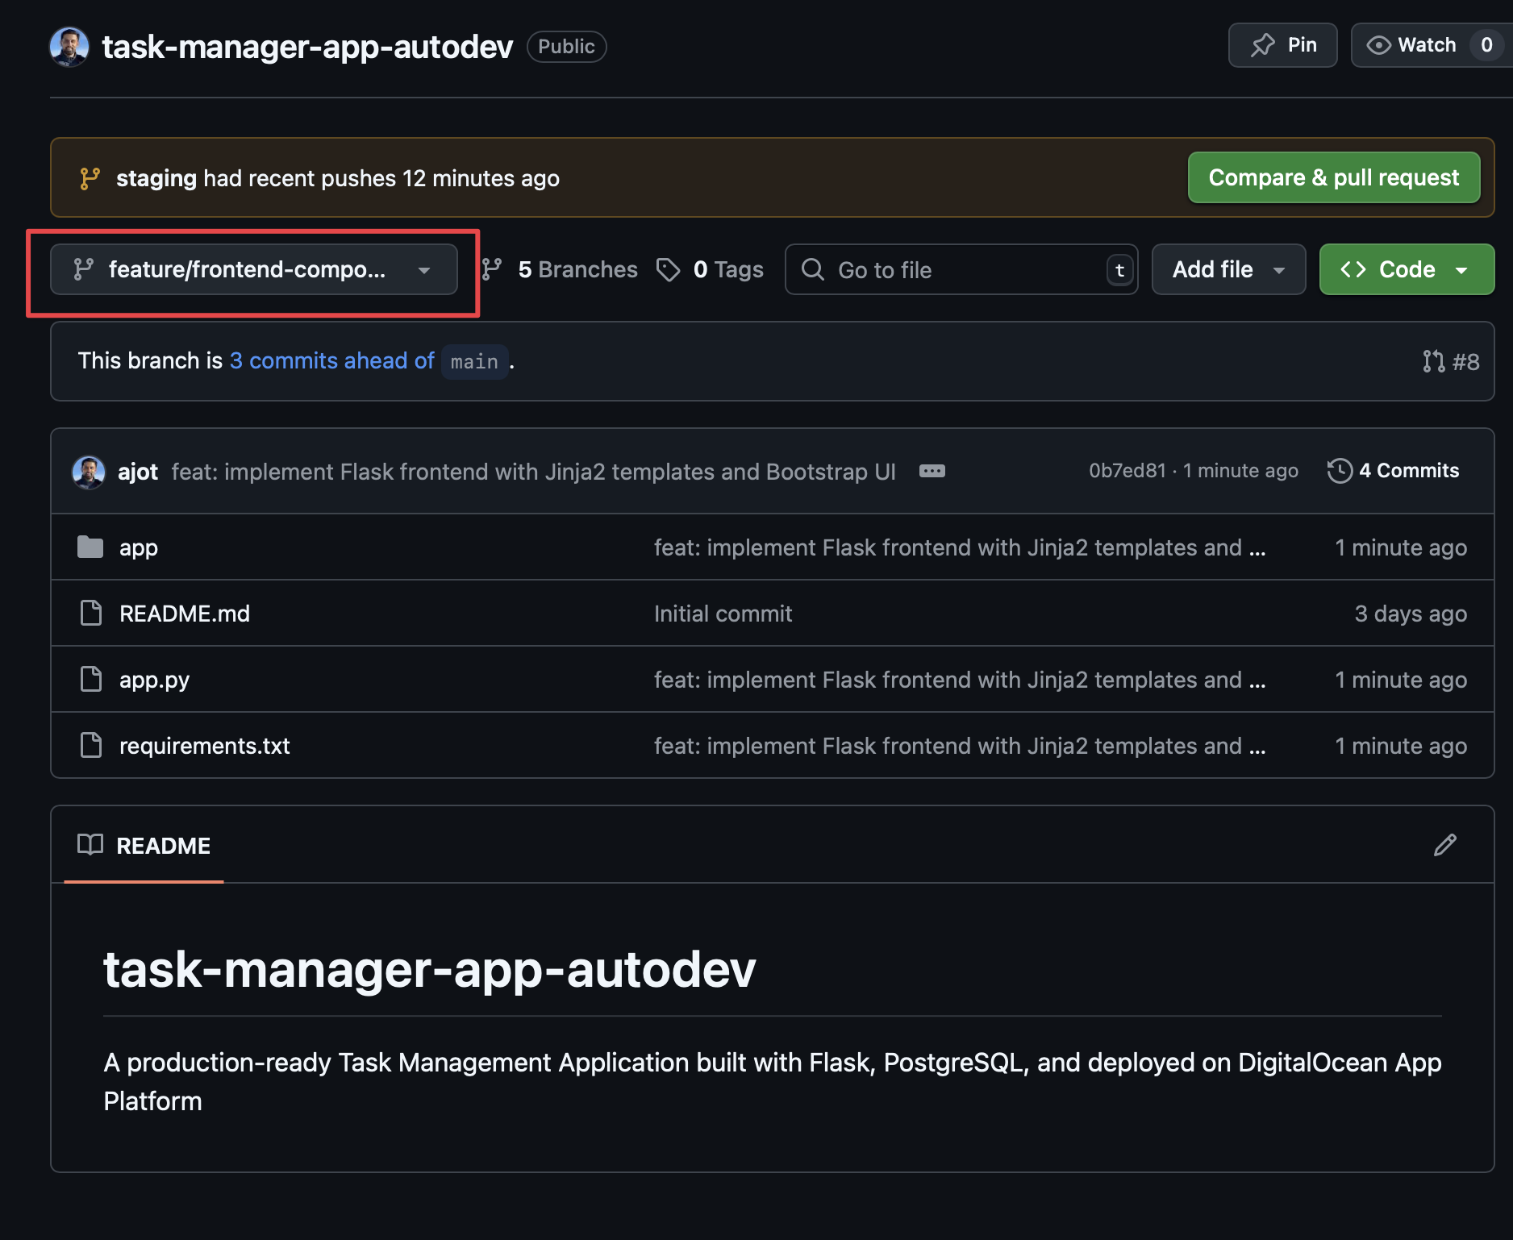Click the t keyboard shortcut hint badge
The image size is (1513, 1240).
point(1119,270)
